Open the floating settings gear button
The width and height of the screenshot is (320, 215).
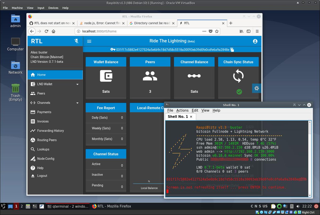click(257, 88)
